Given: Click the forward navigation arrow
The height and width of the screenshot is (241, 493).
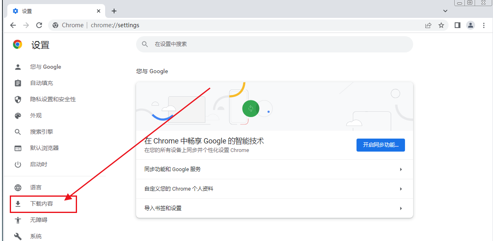Looking at the screenshot, I should (x=26, y=25).
